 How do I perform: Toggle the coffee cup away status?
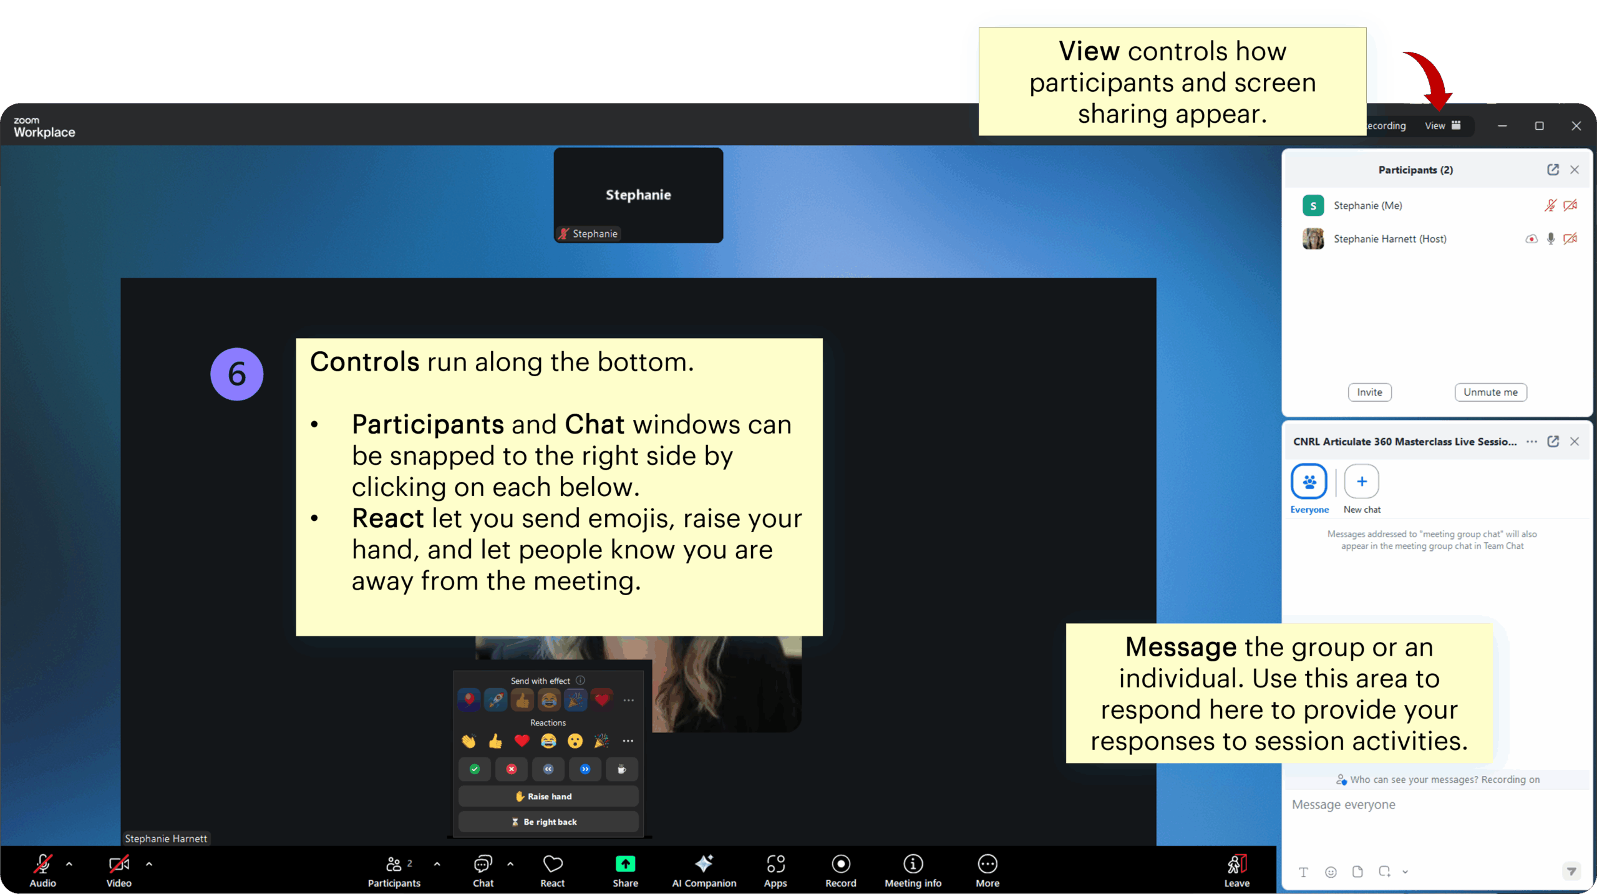[x=622, y=769]
